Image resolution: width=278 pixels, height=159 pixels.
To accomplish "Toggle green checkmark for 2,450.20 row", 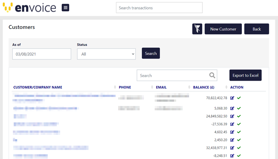I will click(x=239, y=140).
